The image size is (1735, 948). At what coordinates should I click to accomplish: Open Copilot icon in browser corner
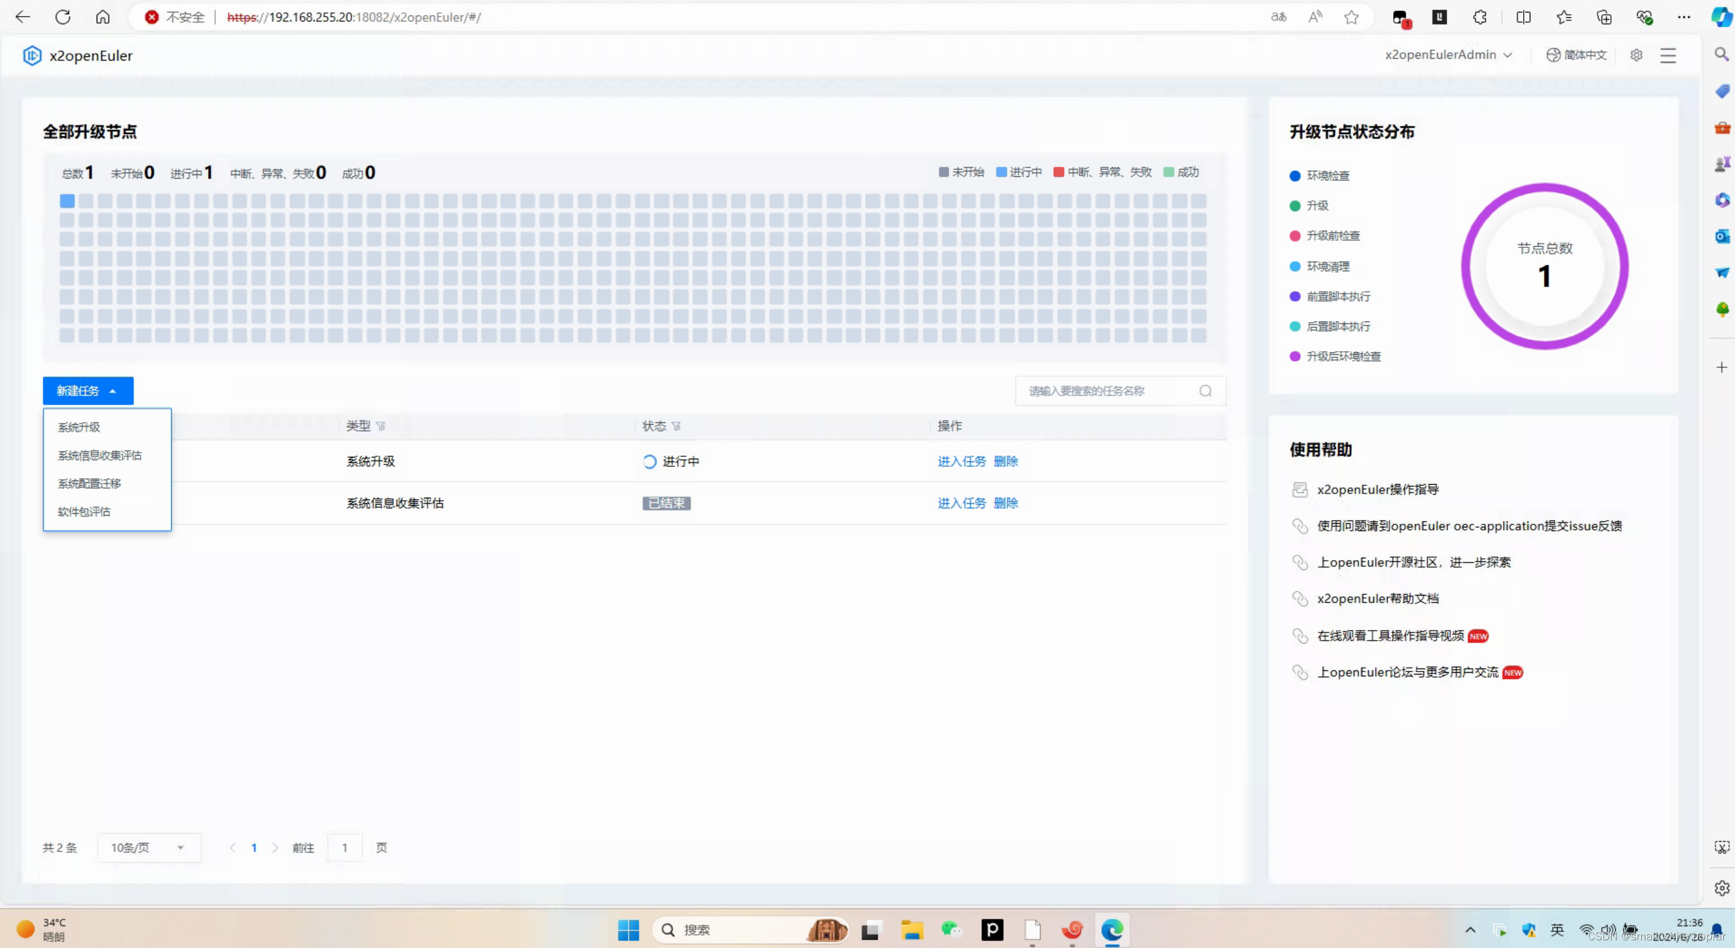[1721, 17]
